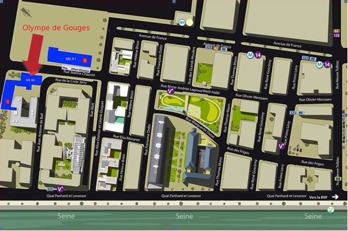Click Vélib icon on Rue Marie-Andrée Lagroua Weill-Hallé
The image size is (348, 231).
pyautogui.click(x=171, y=91)
